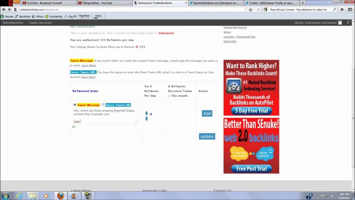Image resolution: width=355 pixels, height=200 pixels.
Task: Increase retweets per day with up arrow
Action: click(x=147, y=113)
